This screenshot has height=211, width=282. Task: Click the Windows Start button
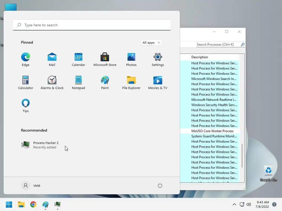[x=9, y=204]
